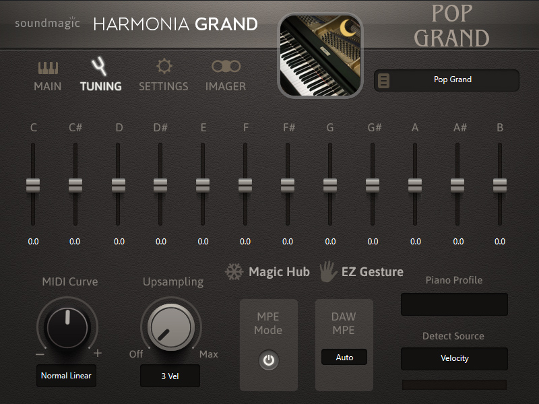Click the B tuning value 0.0
The width and height of the screenshot is (539, 404).
[500, 242]
